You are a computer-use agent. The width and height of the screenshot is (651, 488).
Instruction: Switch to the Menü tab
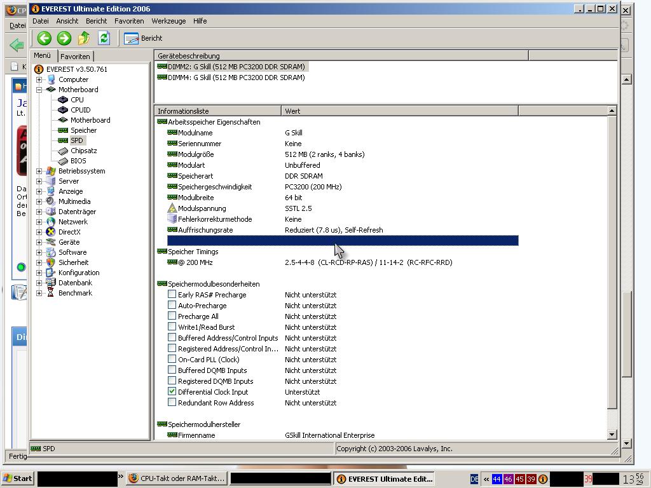[x=43, y=55]
